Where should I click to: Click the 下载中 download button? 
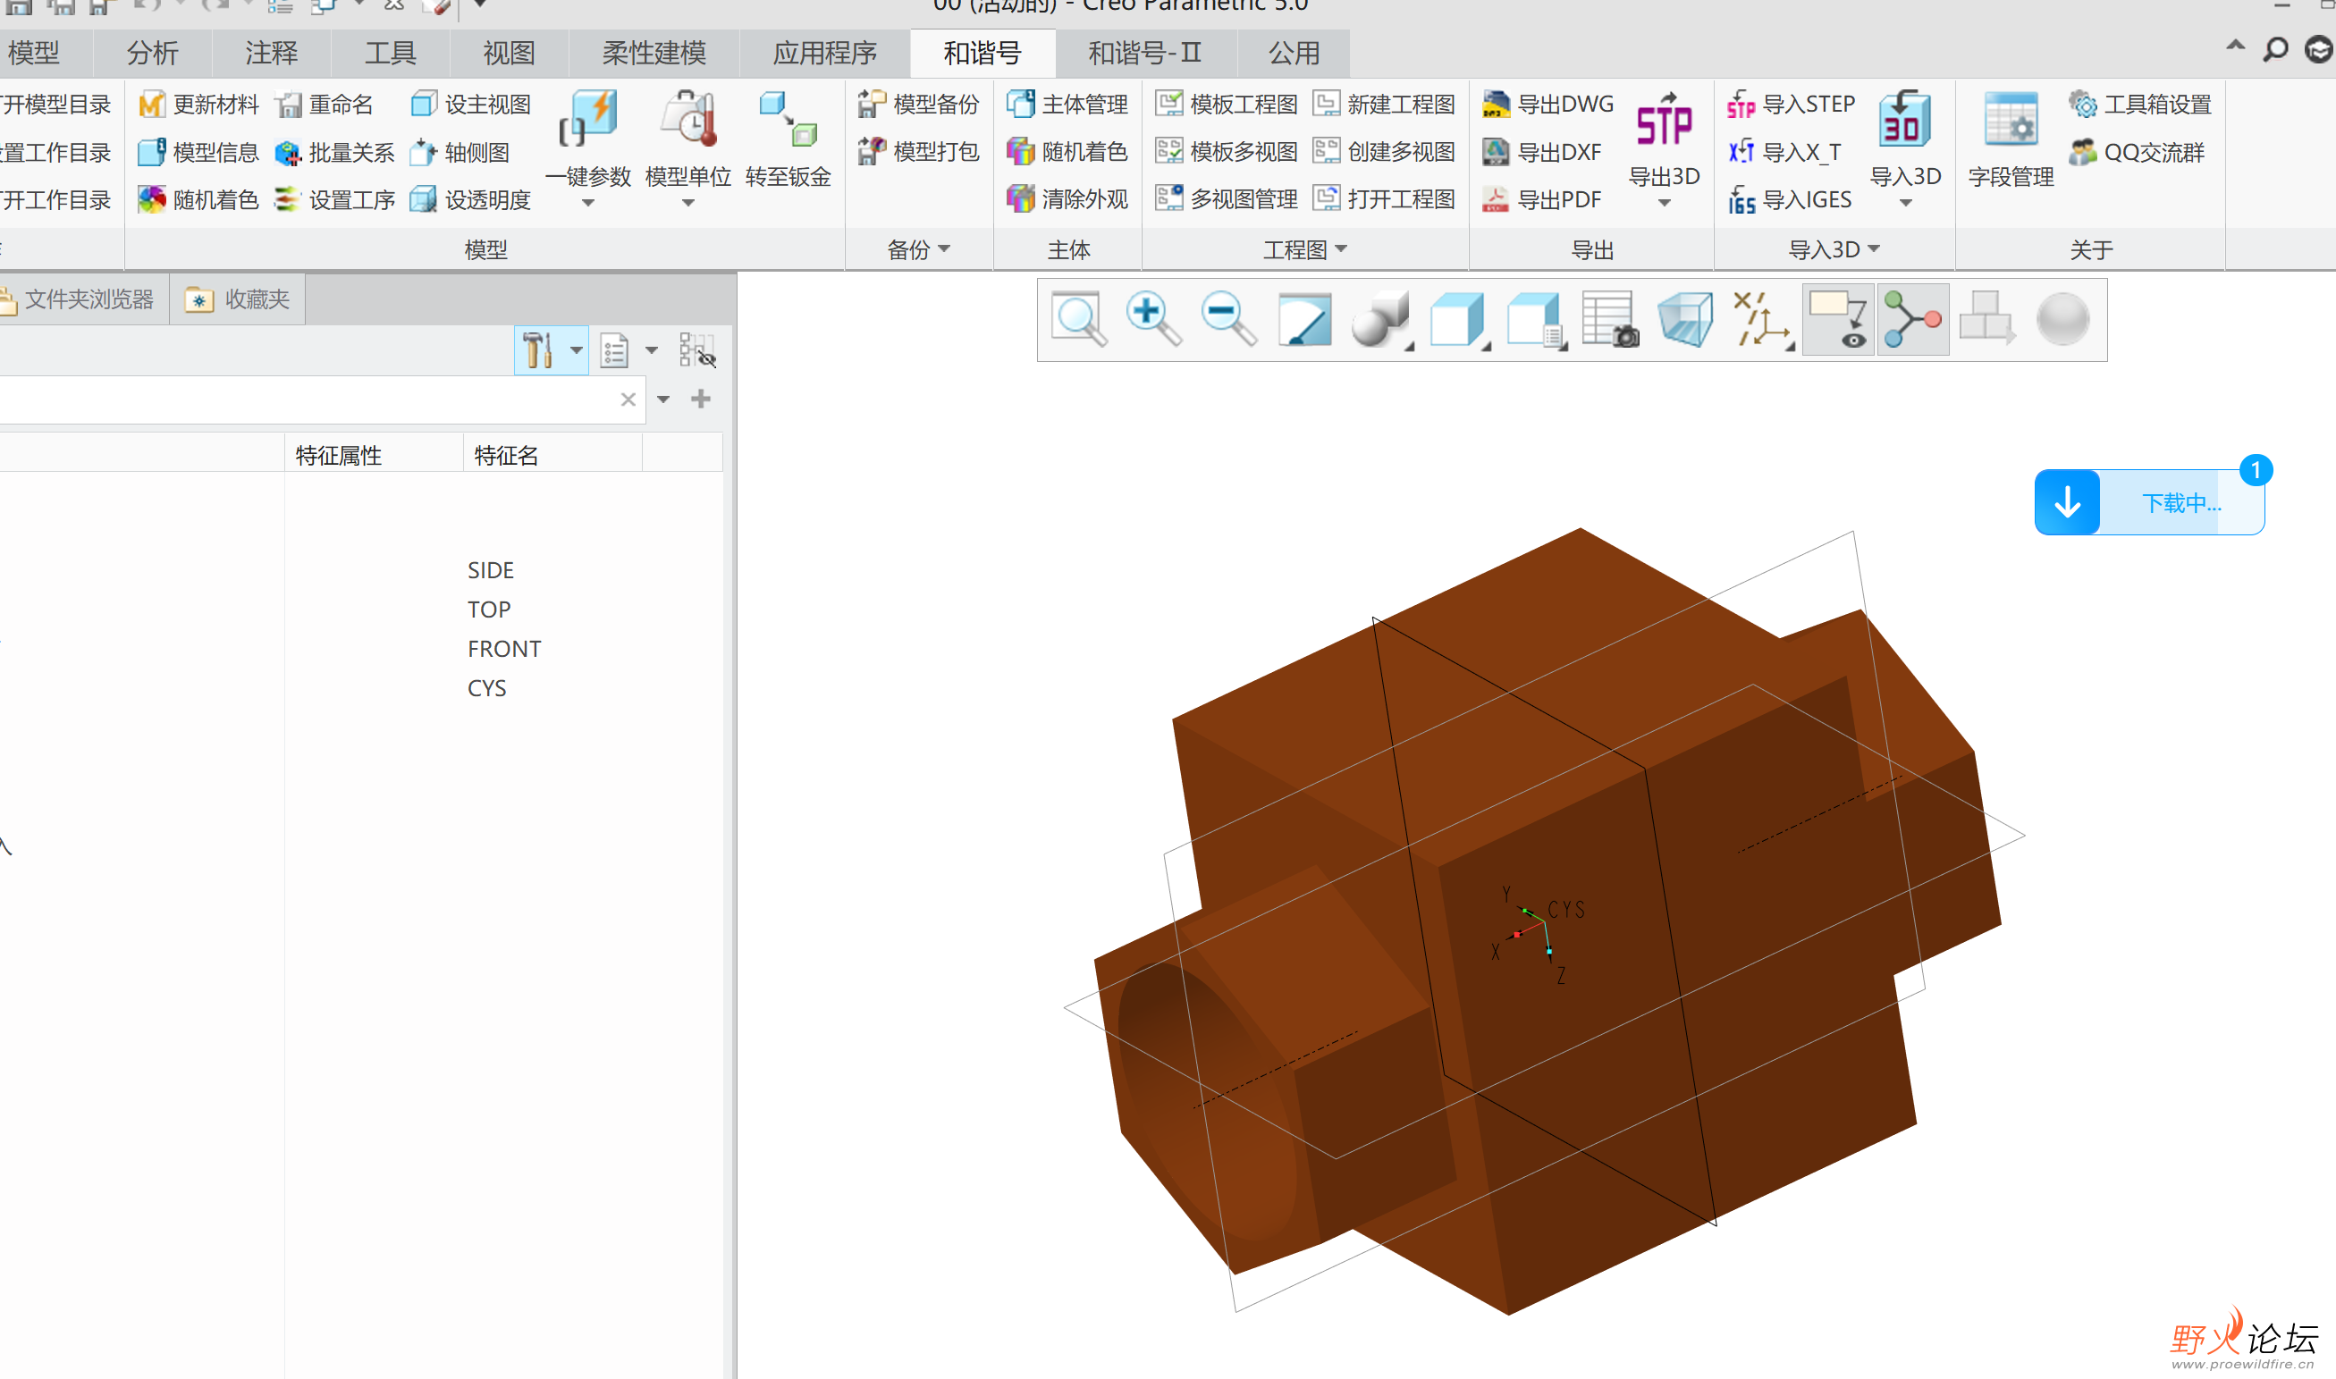pyautogui.click(x=2149, y=503)
